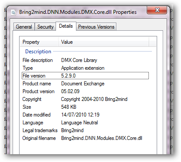Select the Original filename label
This screenshot has width=181, height=162.
pyautogui.click(x=39, y=138)
